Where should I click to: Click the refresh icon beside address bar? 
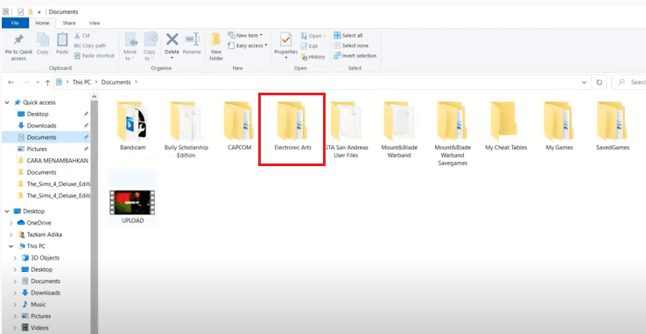click(599, 82)
